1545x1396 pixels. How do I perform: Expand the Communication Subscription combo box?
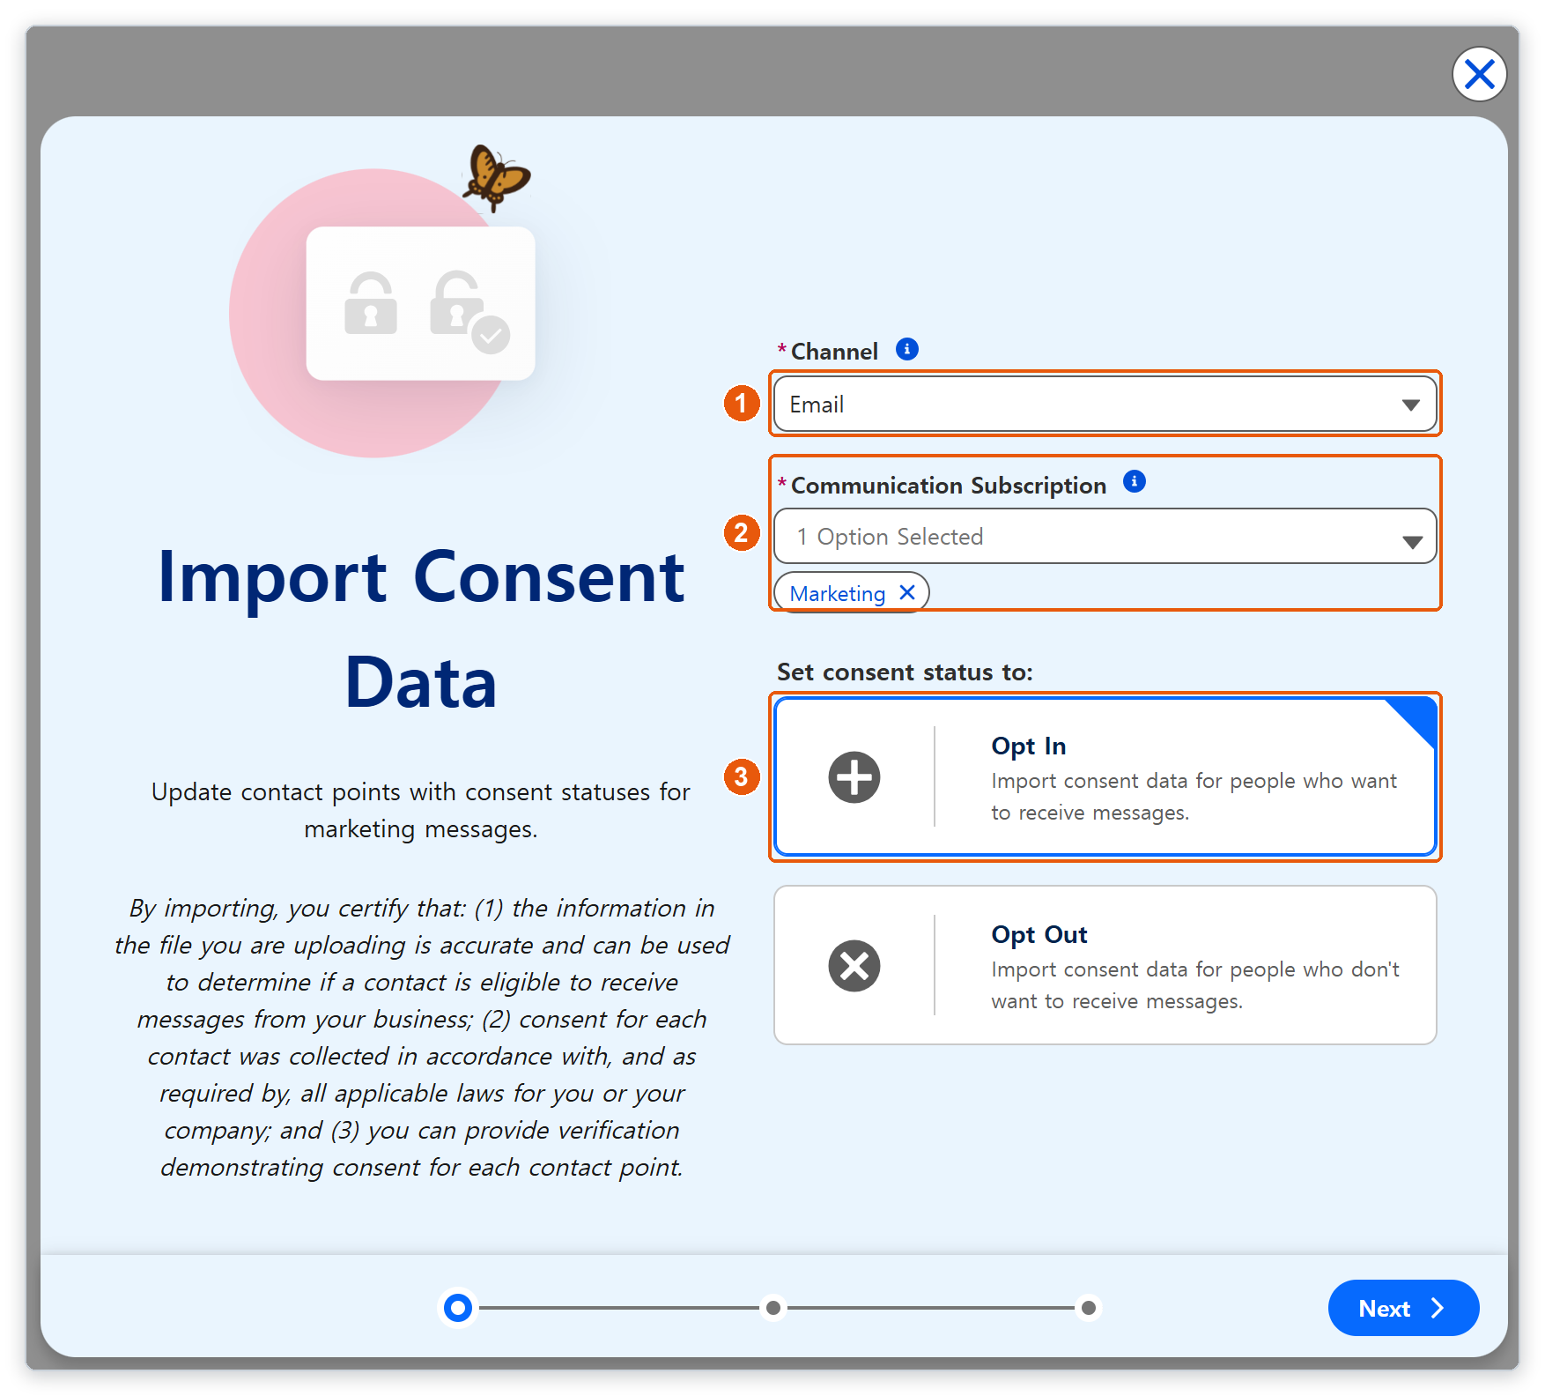coord(1105,537)
